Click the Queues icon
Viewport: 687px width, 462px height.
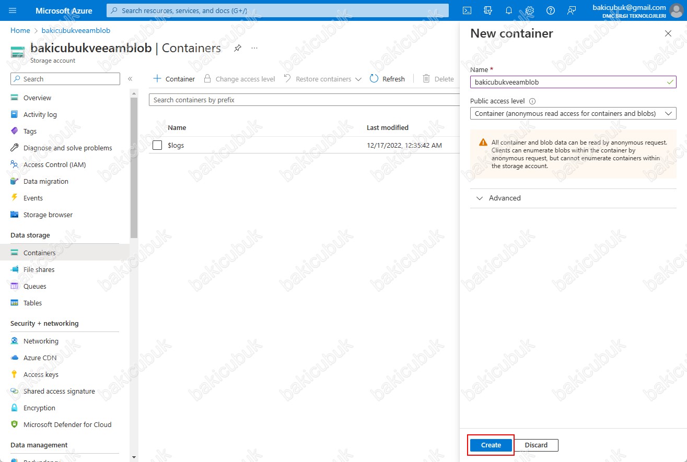[15, 286]
